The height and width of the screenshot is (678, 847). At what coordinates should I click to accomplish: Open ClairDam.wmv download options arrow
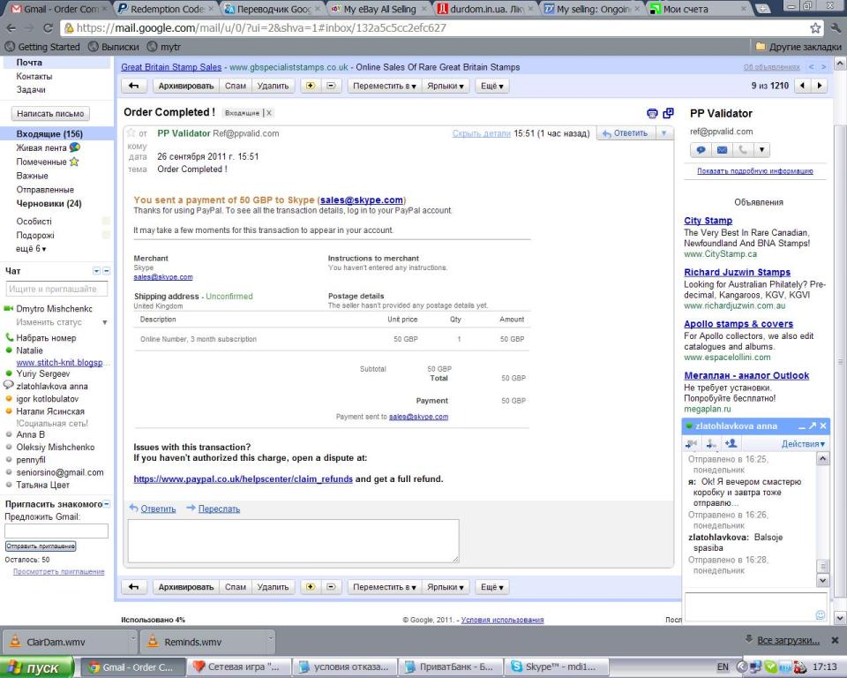[133, 640]
